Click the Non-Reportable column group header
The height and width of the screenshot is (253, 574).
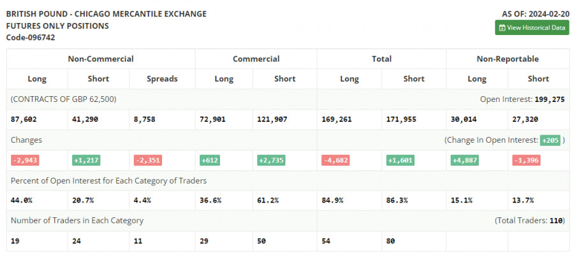(x=508, y=59)
